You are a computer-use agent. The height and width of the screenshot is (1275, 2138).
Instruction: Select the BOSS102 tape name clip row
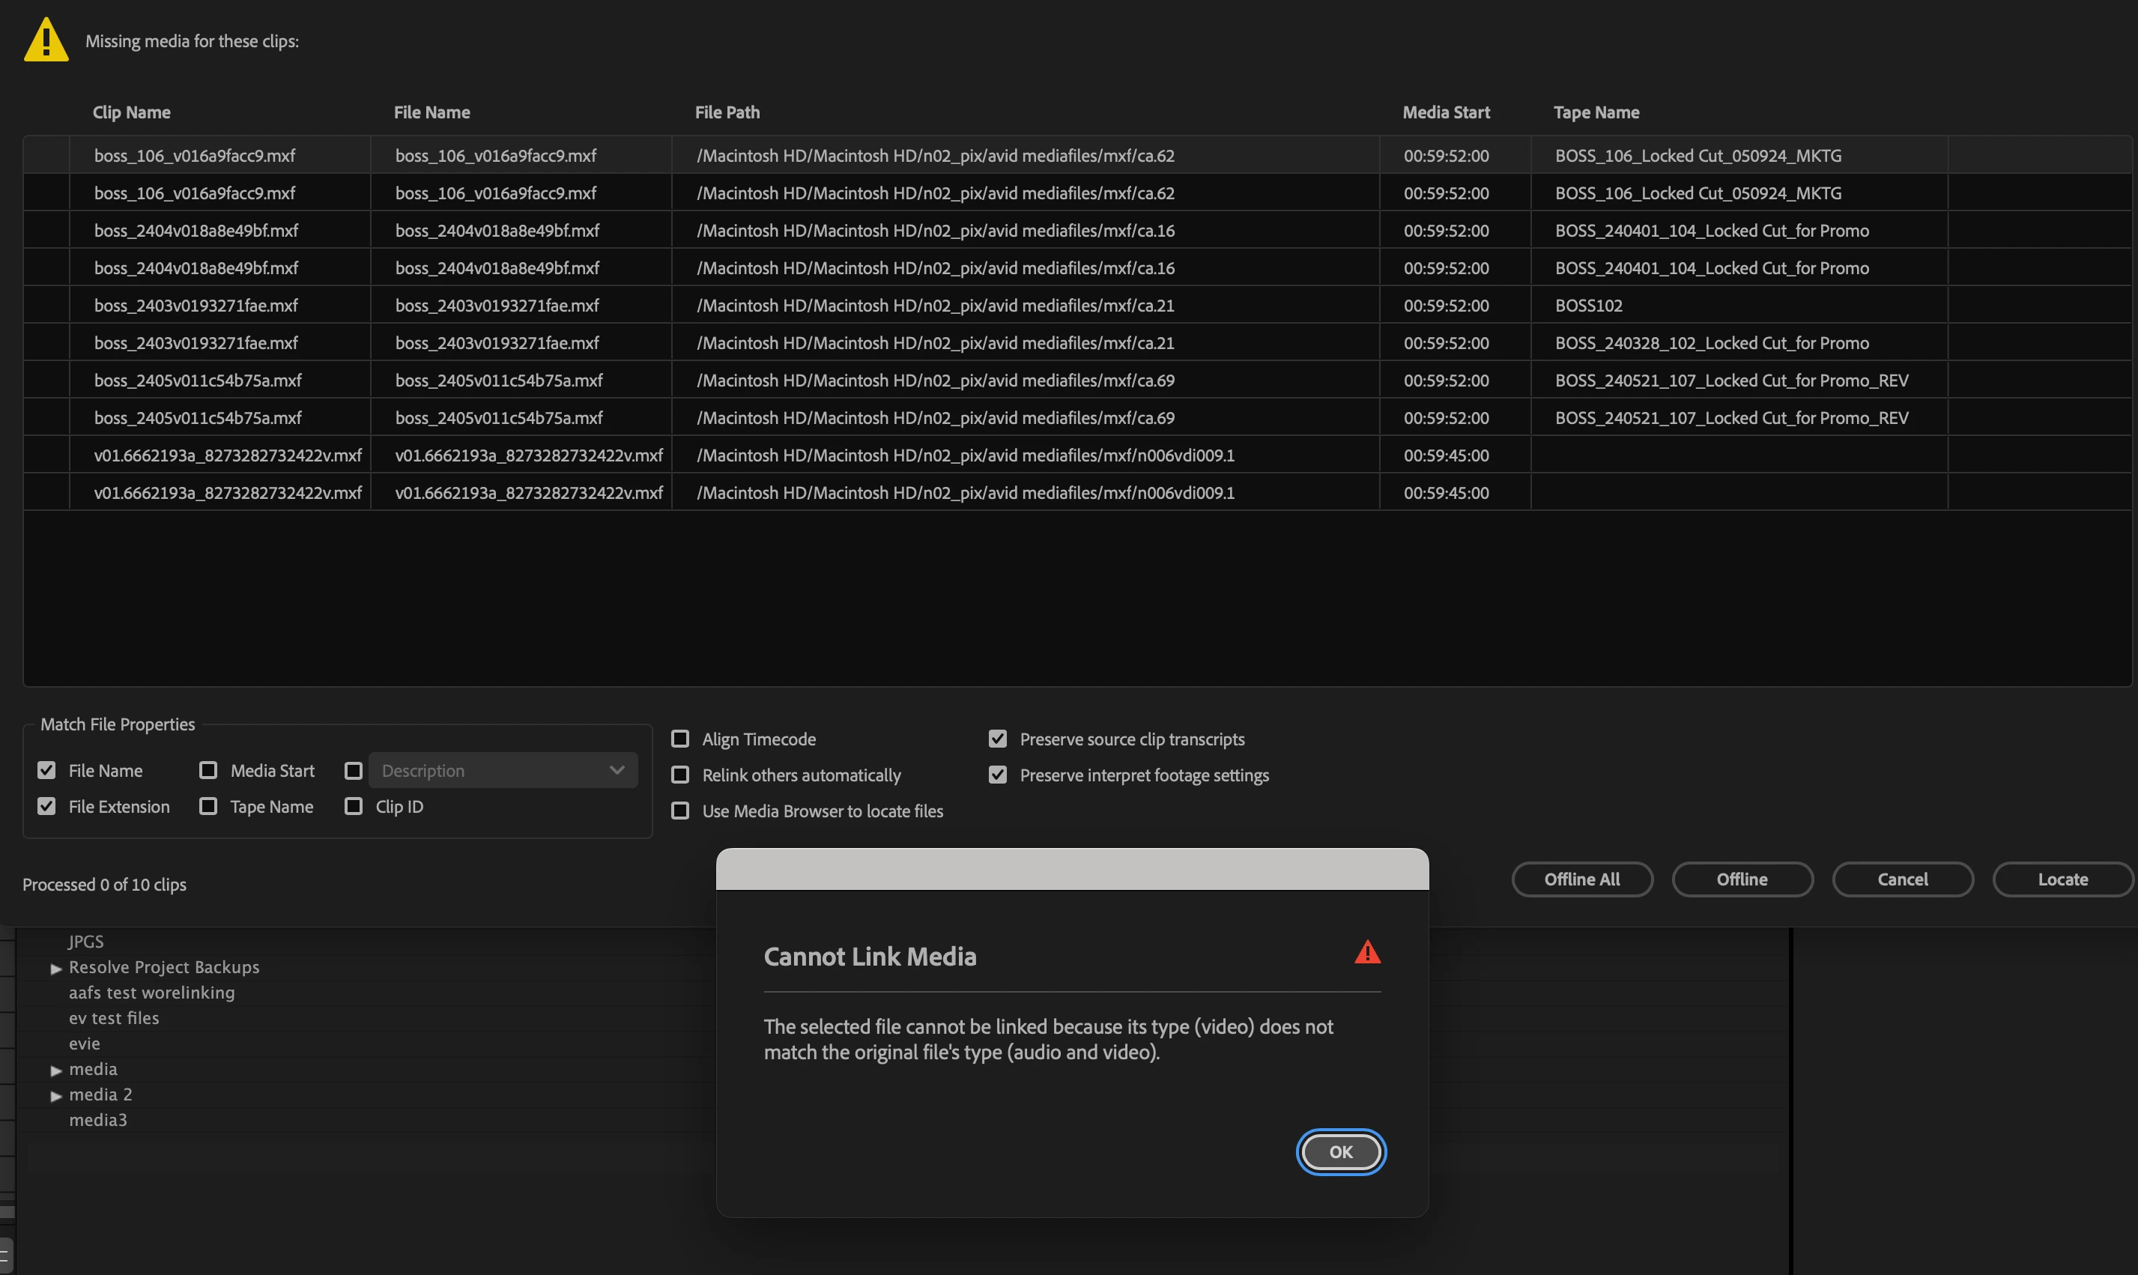[1588, 305]
